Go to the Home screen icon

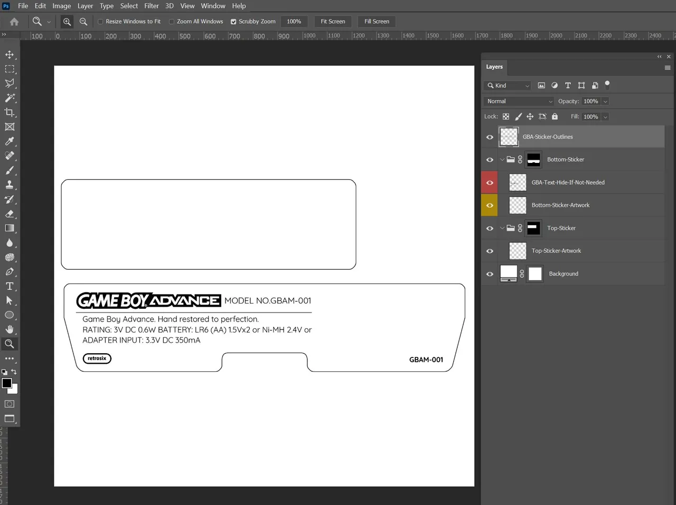tap(14, 22)
